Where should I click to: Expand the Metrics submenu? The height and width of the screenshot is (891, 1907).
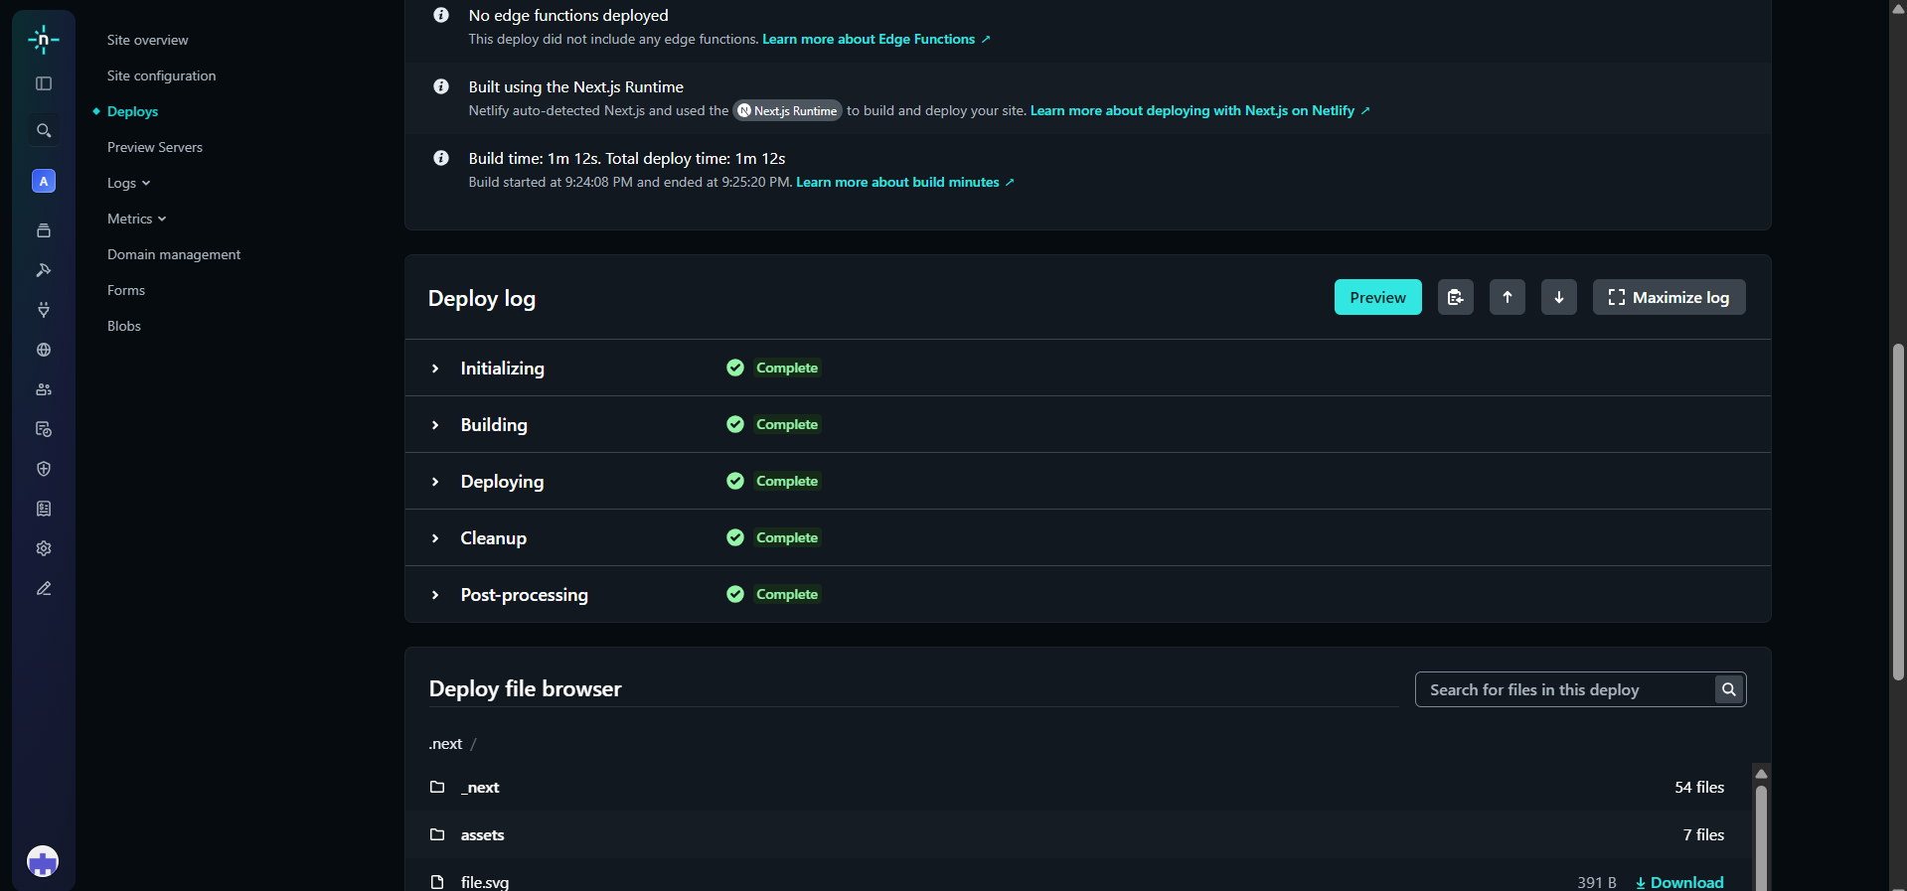137,219
